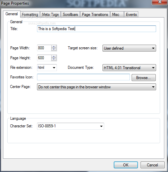
Task: Expand the Document Type dropdown
Action: click(x=129, y=68)
